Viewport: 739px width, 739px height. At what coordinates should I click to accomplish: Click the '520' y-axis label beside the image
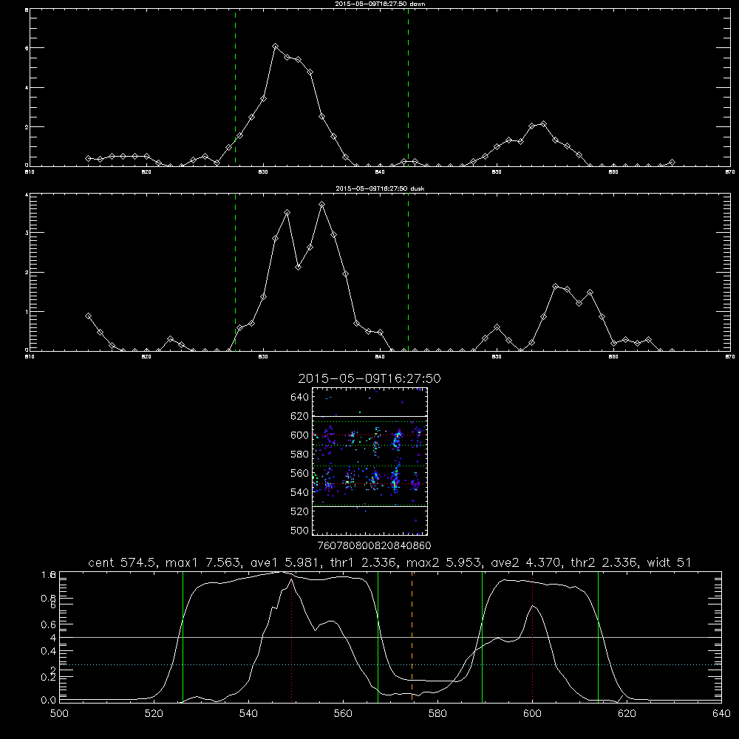[x=300, y=511]
